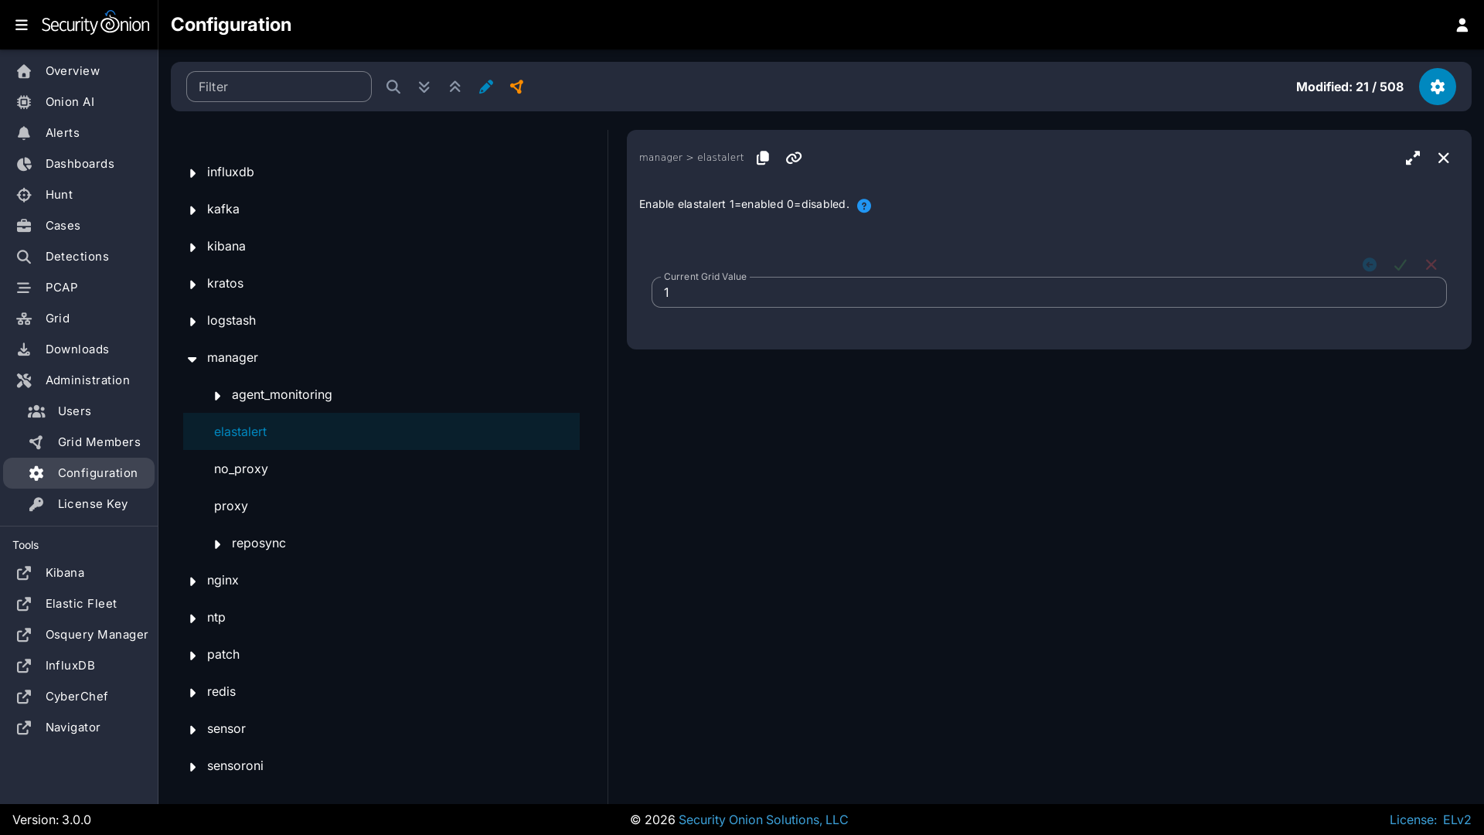Click the collapse all settings icon

[x=454, y=87]
